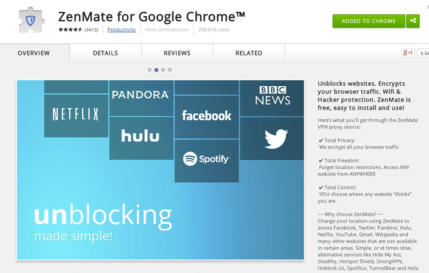Open the Productivity category link

click(x=121, y=29)
